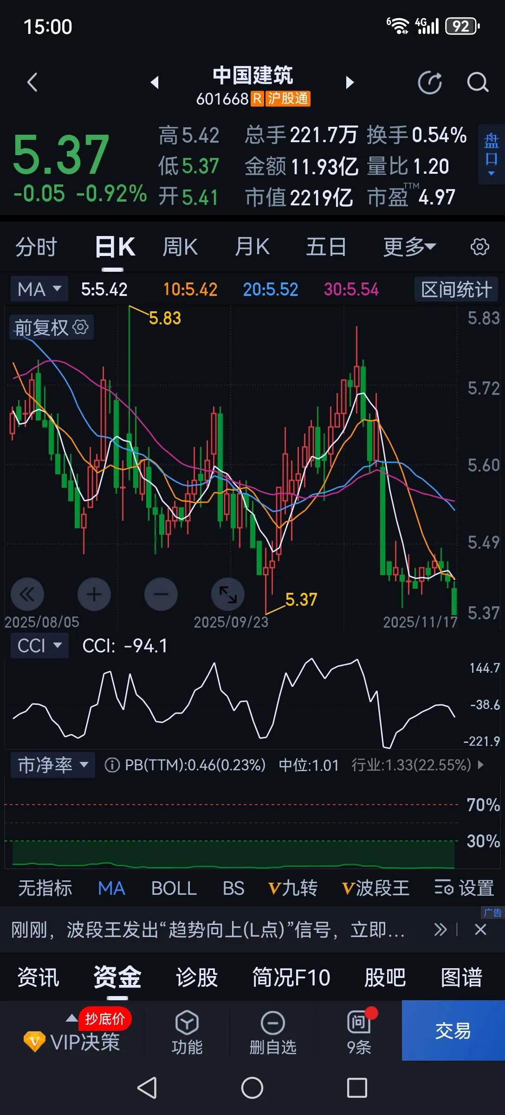
Task: Open the 波段王 signal ad banner
Action: 208,930
